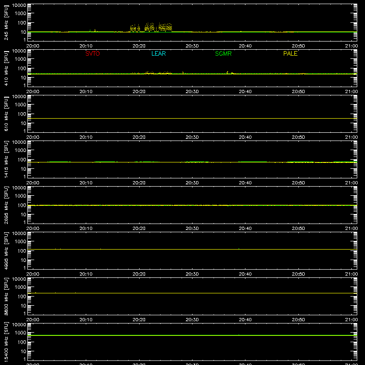
Task: Click the yellow trace line in the 8800 MHz plot
Action: pos(192,293)
